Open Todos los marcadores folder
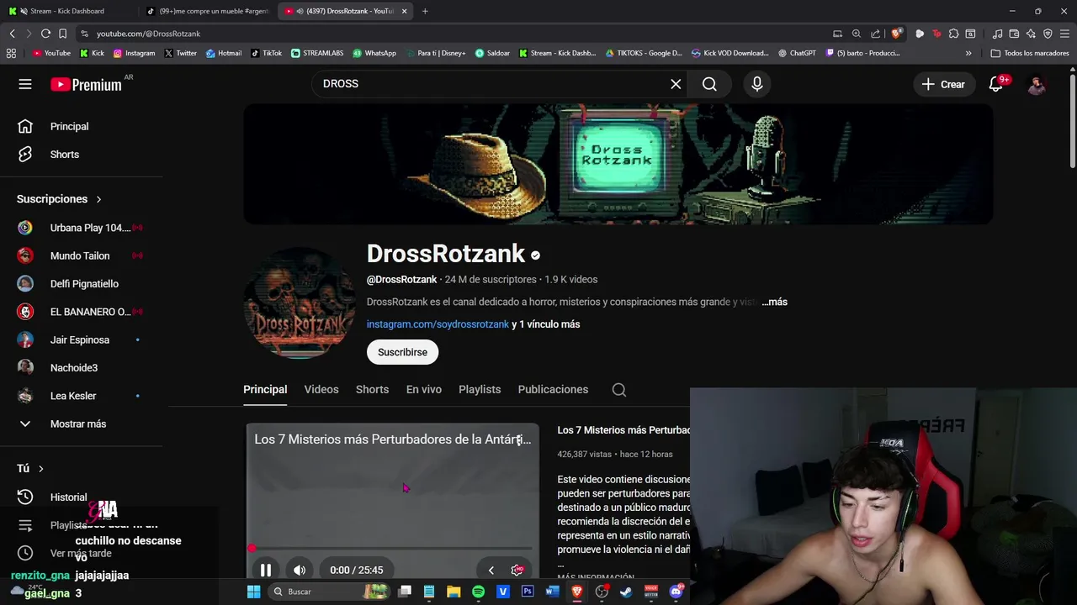Screen dimensions: 1077x605 tap(1030, 53)
